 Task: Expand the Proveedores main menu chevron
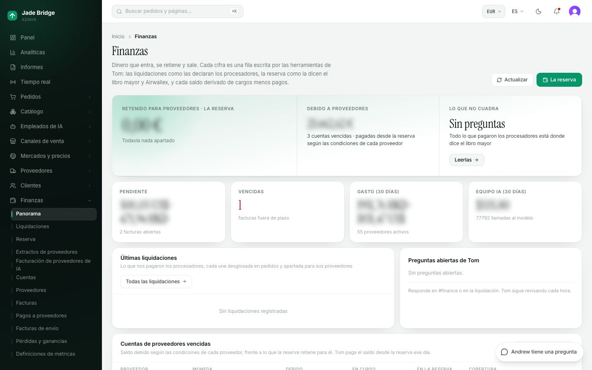click(90, 171)
